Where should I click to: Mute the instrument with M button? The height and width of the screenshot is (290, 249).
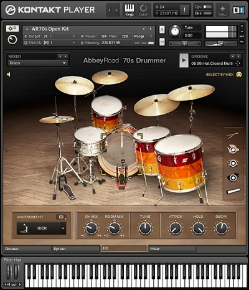tap(162, 42)
